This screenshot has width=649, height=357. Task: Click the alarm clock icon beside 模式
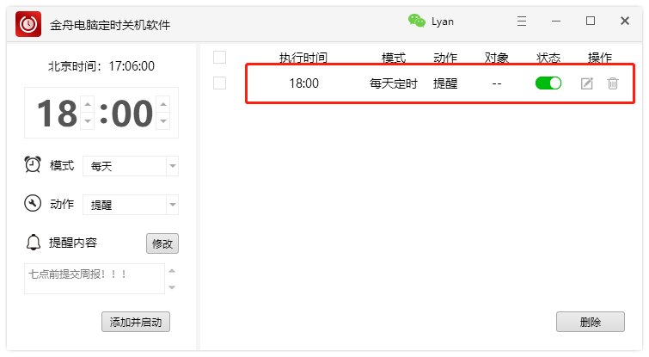tap(33, 165)
